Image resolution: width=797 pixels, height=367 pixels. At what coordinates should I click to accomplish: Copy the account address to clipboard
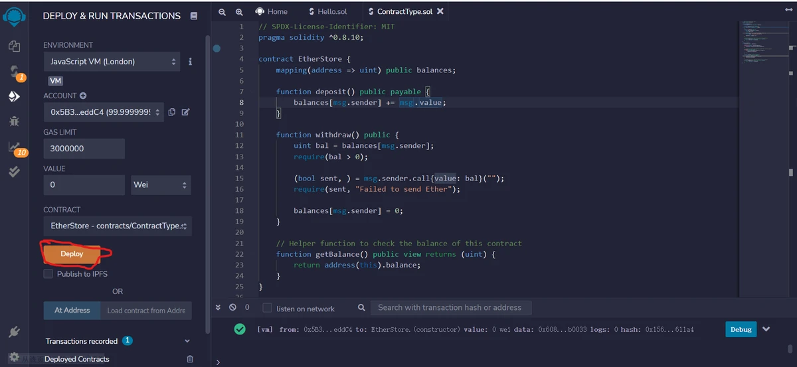(x=172, y=112)
